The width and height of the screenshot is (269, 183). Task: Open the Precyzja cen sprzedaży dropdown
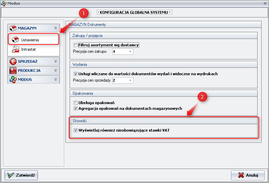[130, 81]
